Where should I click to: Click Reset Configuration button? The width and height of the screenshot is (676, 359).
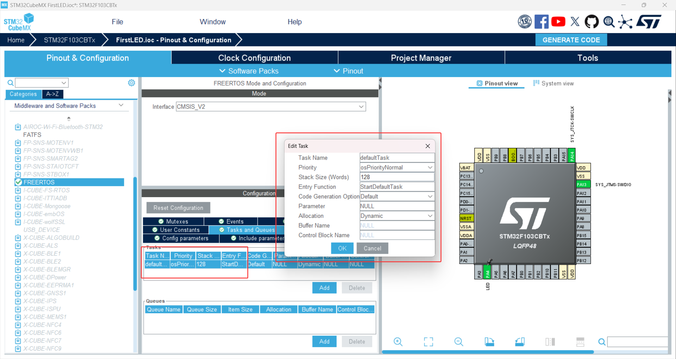pos(178,208)
